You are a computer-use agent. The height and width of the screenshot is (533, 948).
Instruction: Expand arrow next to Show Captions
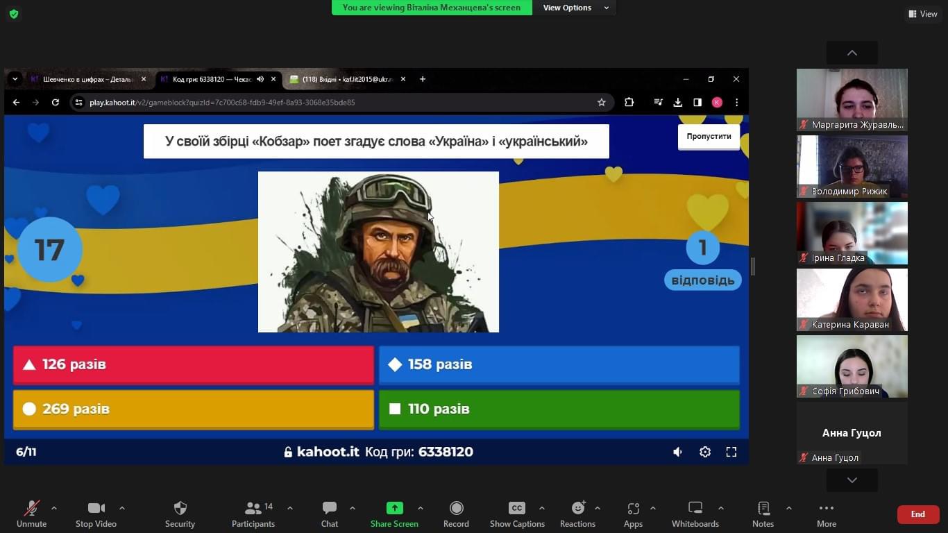tap(542, 508)
